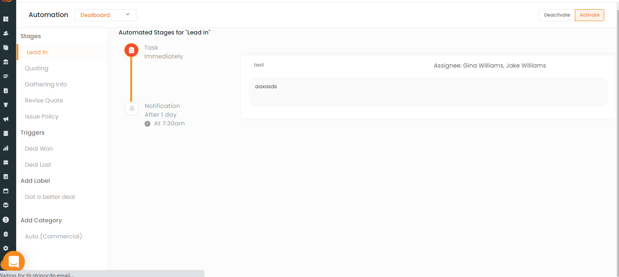619x277 pixels.
Task: Click the printer icon in the sidebar
Action: [6, 205]
